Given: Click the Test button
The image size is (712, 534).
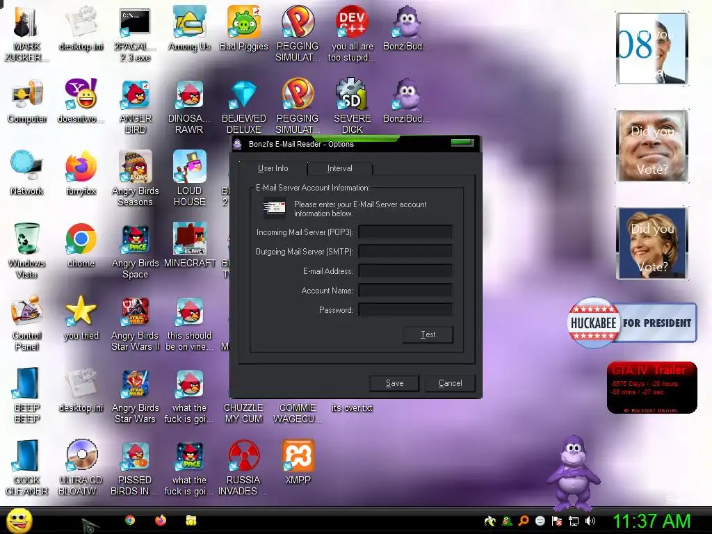Looking at the screenshot, I should [428, 334].
